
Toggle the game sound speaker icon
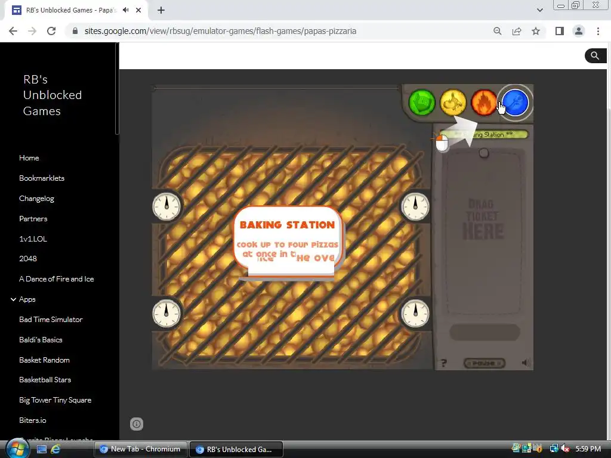526,363
